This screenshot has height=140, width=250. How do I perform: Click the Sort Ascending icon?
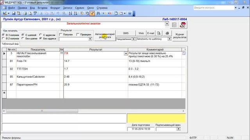pyautogui.click(x=70, y=14)
